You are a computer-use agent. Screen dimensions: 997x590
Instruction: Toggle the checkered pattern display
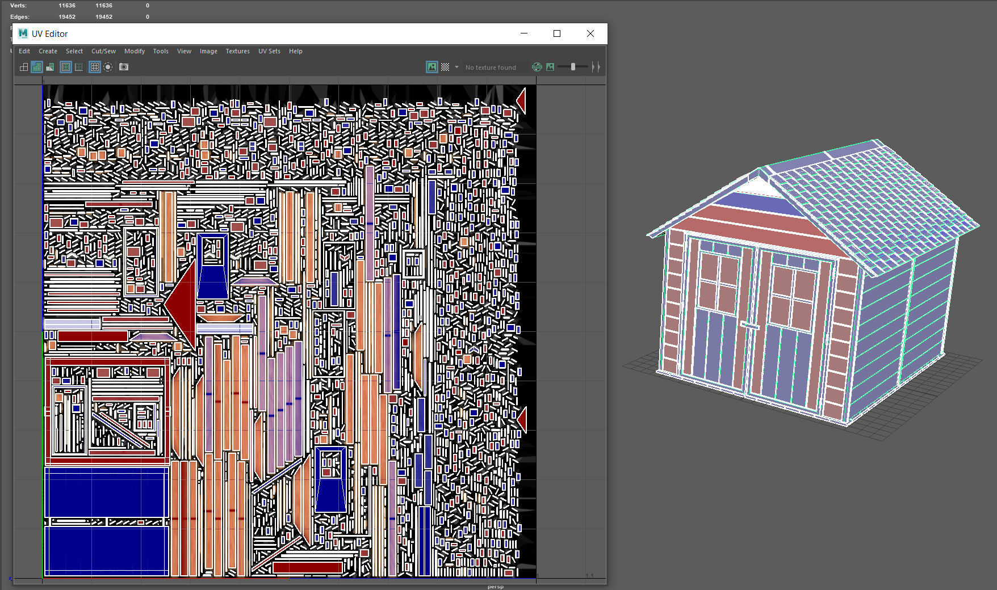[445, 67]
